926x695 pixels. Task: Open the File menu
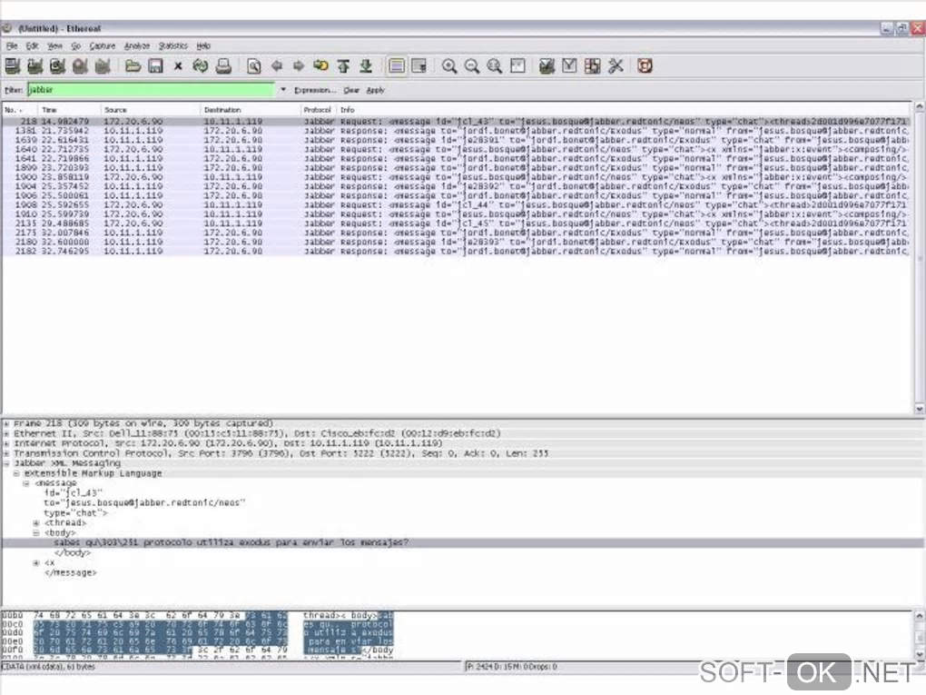click(12, 45)
